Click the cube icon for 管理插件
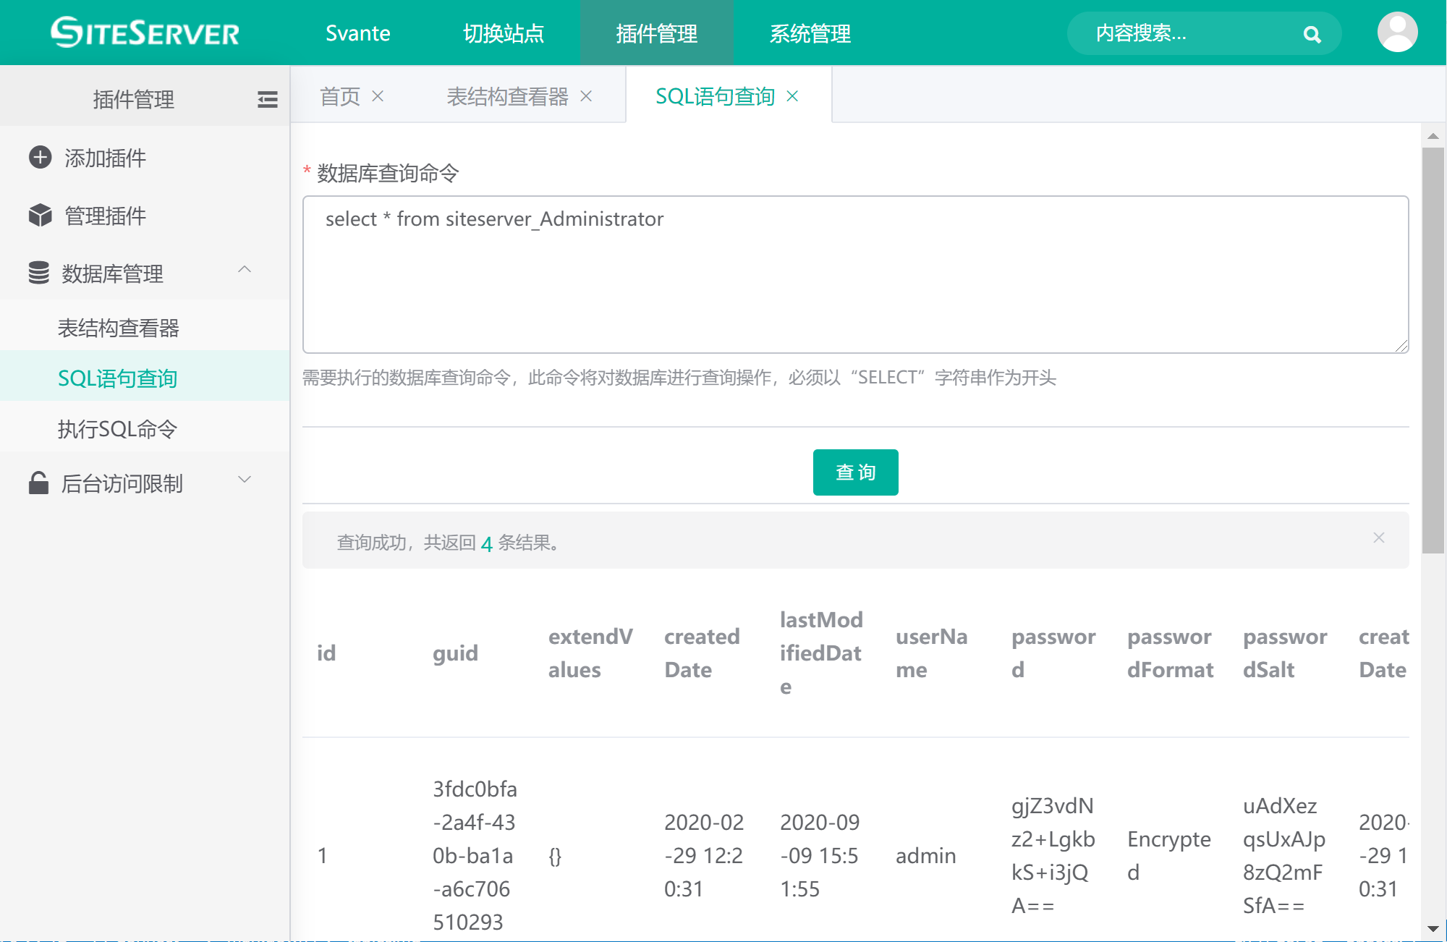The image size is (1447, 942). pyautogui.click(x=40, y=215)
